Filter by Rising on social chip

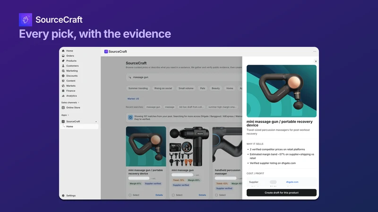(x=163, y=88)
